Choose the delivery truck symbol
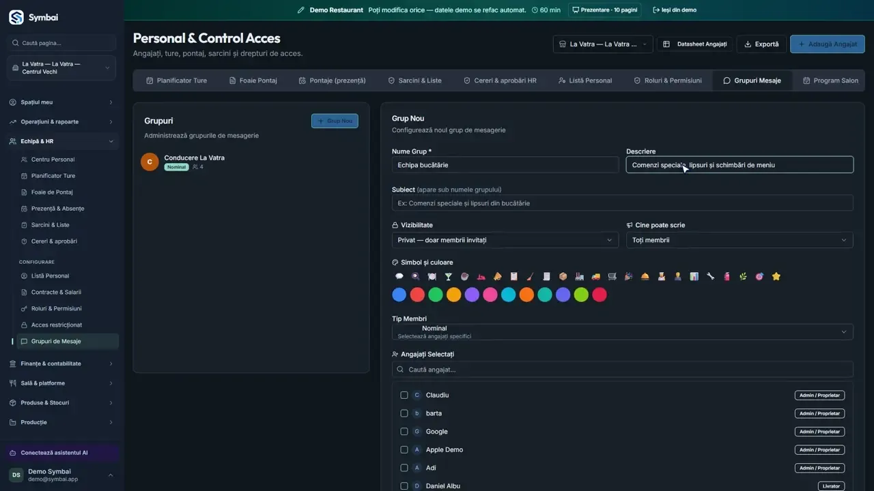The image size is (874, 491). pyautogui.click(x=596, y=276)
